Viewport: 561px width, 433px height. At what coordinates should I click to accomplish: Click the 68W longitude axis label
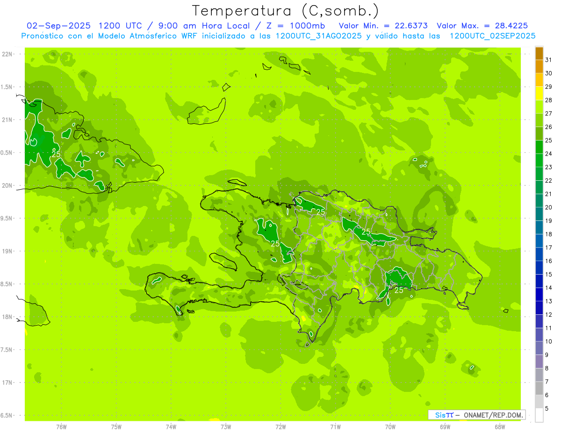(499, 426)
